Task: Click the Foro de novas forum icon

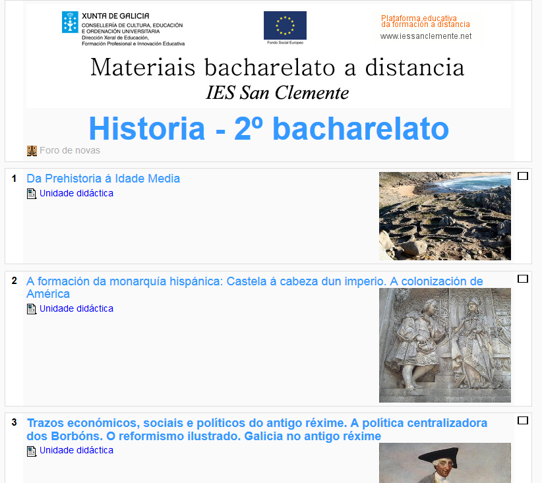Action: 32,151
